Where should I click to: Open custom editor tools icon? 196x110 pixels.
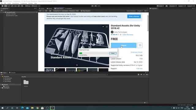coord(22,6)
